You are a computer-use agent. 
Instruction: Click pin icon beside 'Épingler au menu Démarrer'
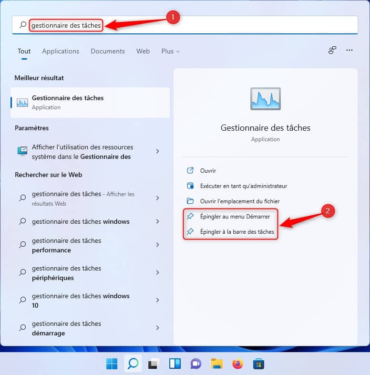coord(190,217)
